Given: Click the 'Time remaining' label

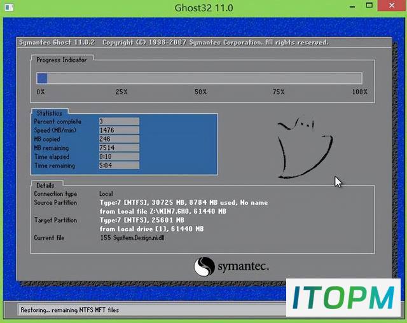Looking at the screenshot, I should click(x=55, y=165).
